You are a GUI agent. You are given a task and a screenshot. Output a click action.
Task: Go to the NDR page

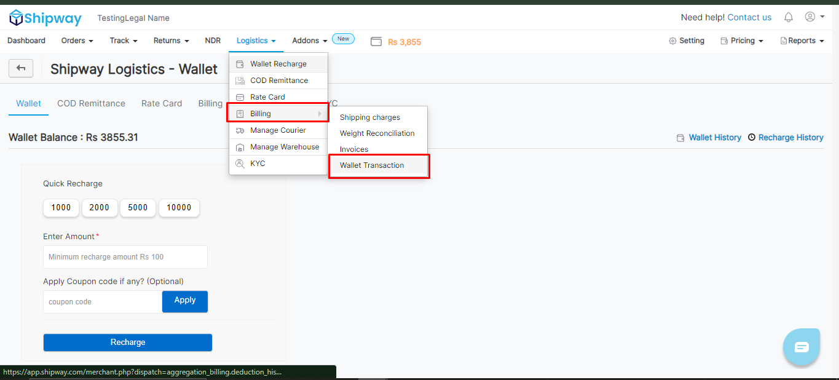pos(213,41)
